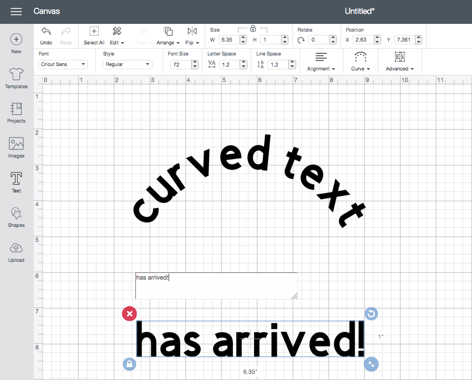
Task: Click the Width size field
Action: tap(229, 40)
